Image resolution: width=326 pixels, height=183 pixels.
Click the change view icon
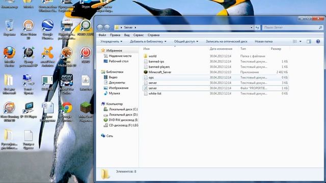[295, 42]
